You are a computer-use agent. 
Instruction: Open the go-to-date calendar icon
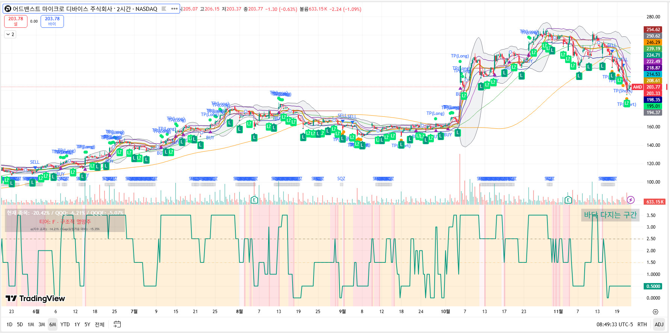click(117, 324)
